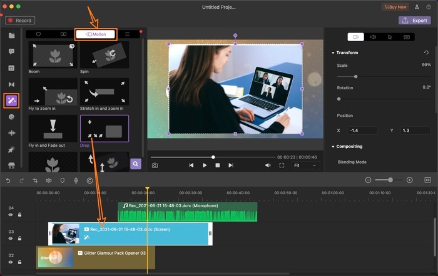Take a snapshot with the camera icon
Image resolution: width=438 pixels, height=276 pixels.
coord(155,165)
